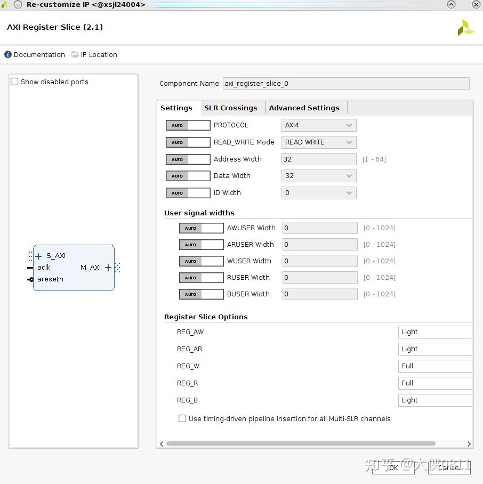Click the IP Location folder icon
Viewport: 483px width, 484px height.
pyautogui.click(x=75, y=54)
